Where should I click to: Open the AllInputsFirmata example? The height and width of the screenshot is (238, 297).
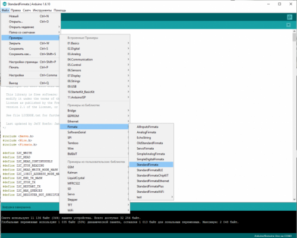(151, 126)
